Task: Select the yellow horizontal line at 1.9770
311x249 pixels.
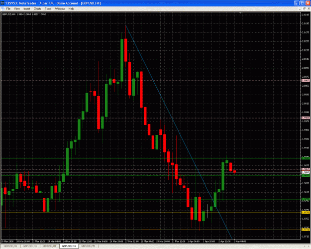Action: (151, 213)
